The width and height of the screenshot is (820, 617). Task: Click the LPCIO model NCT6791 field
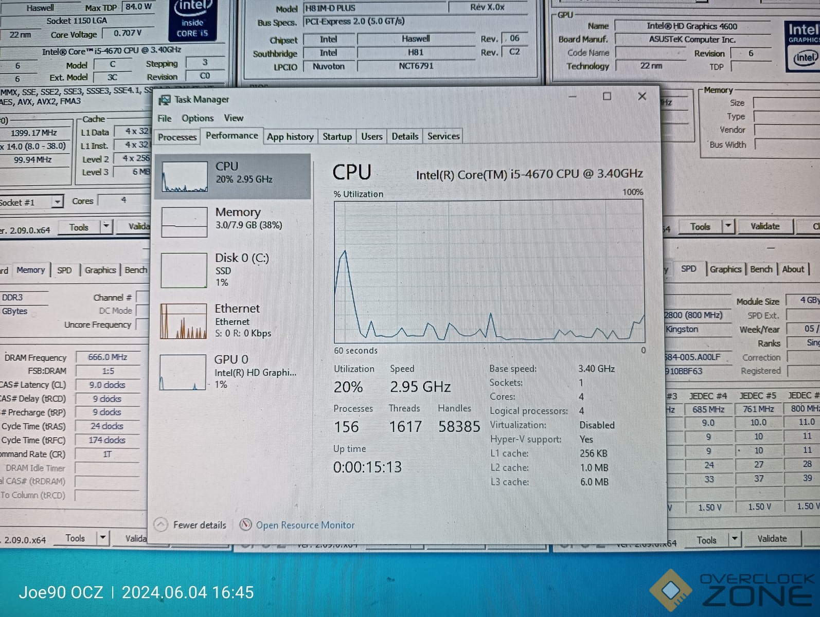pyautogui.click(x=416, y=66)
